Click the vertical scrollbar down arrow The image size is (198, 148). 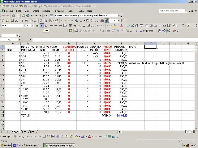point(196,129)
